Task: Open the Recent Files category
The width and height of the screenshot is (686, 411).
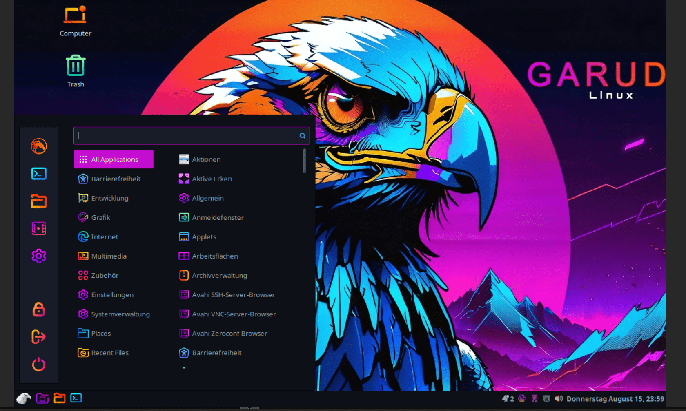Action: [114, 353]
